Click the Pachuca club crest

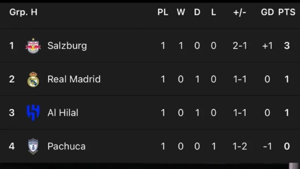click(x=33, y=146)
